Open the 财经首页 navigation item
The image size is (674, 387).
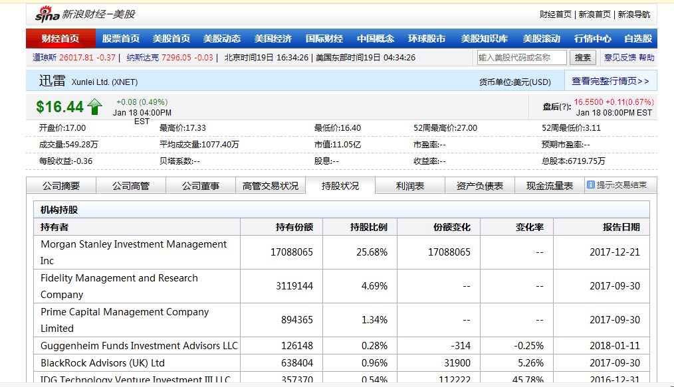pyautogui.click(x=60, y=39)
